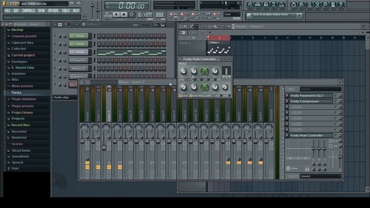Image resolution: width=370 pixels, height=208 pixels.
Task: Expand the Sliced beats folder
Action: click(x=21, y=150)
